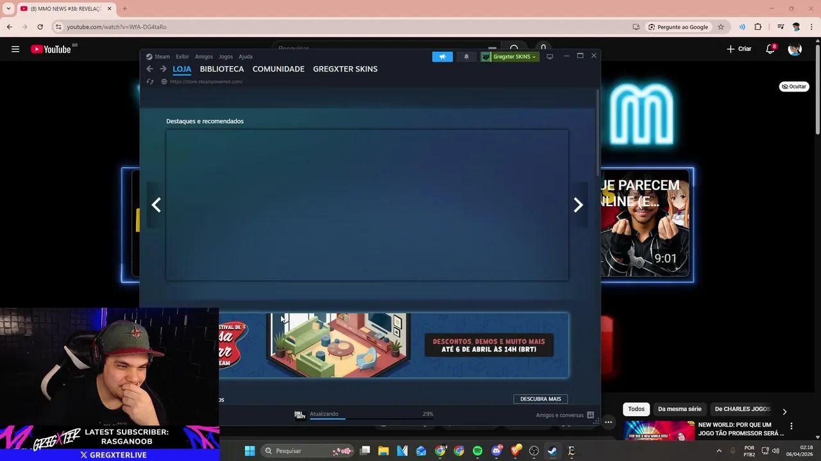821x461 pixels.
Task: Select the Da mesma série chip
Action: pyautogui.click(x=679, y=409)
